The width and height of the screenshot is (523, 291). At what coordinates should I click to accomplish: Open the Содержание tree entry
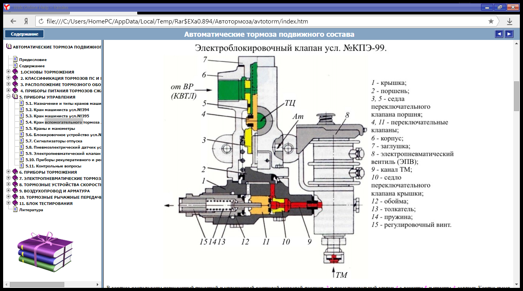32,66
